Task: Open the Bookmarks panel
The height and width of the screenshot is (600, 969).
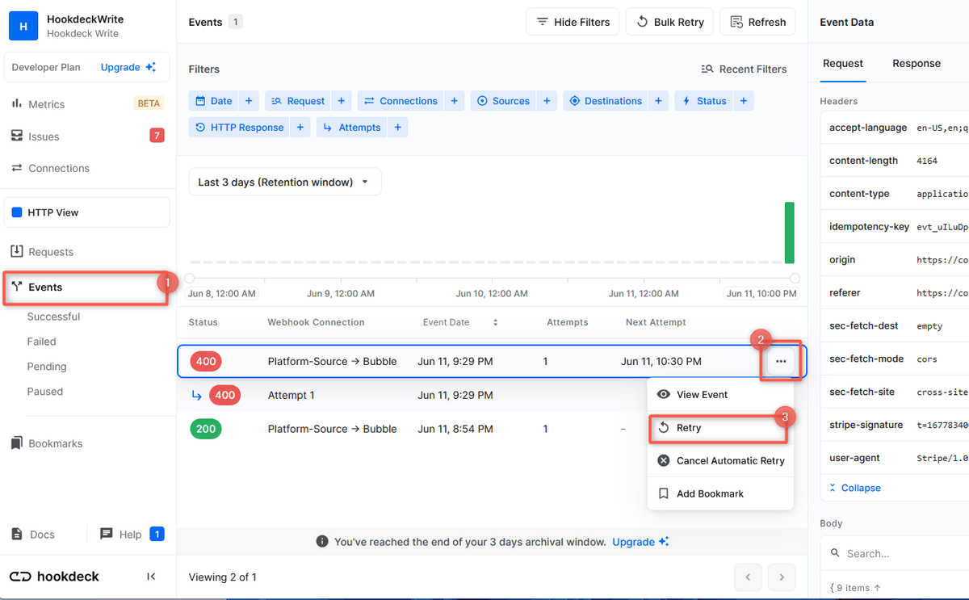Action: click(x=53, y=443)
